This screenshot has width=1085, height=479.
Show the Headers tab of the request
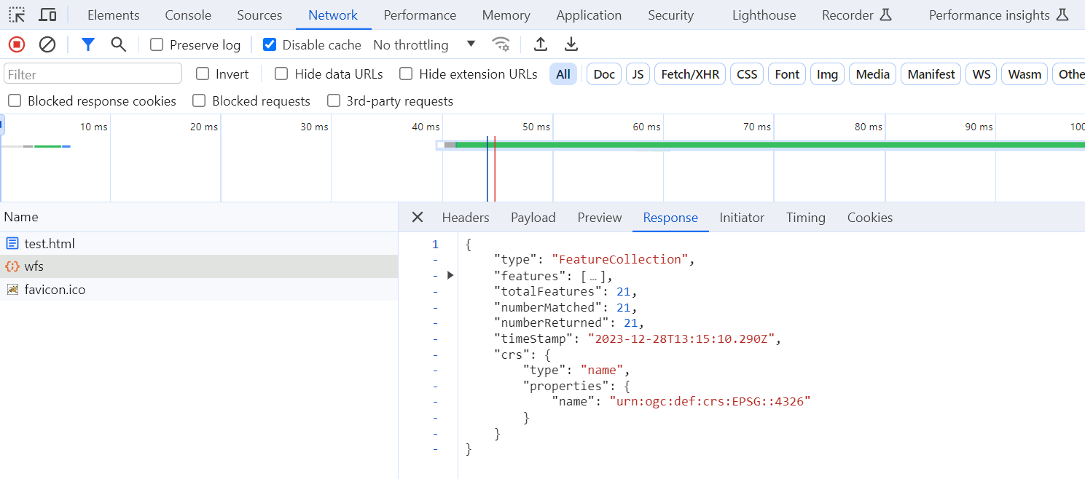(x=466, y=217)
